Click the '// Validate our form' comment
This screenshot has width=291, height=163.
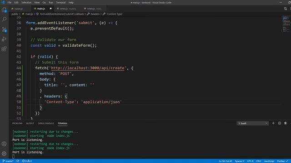coord(54,40)
